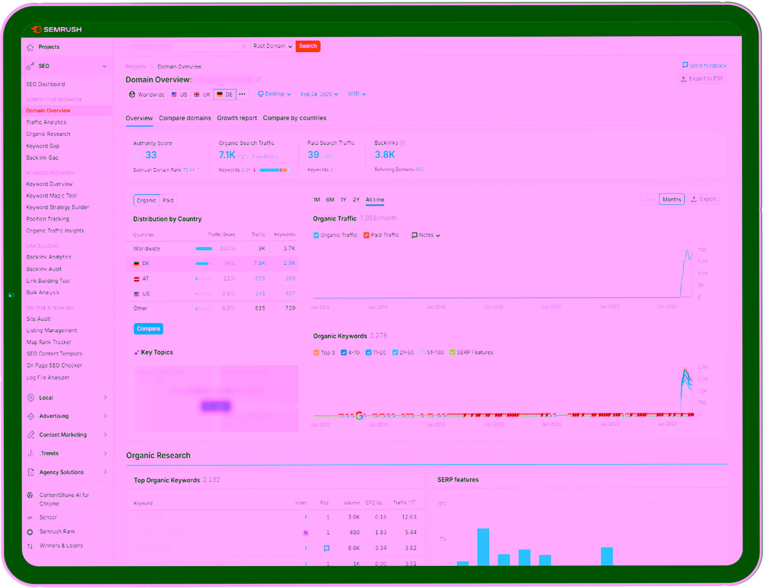Enable the 51-100 keywords checkbox
The width and height of the screenshot is (764, 588).
coord(422,352)
